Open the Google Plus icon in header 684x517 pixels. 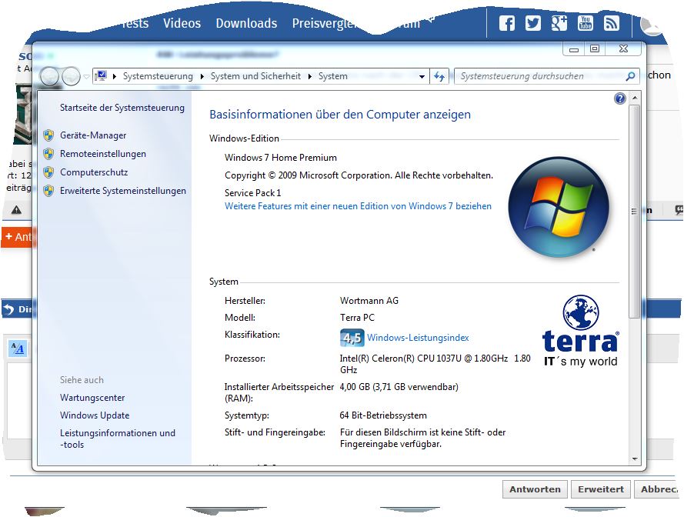pyautogui.click(x=559, y=23)
